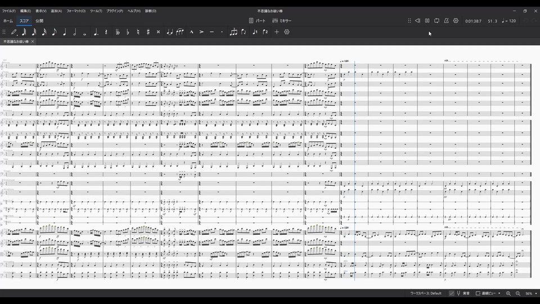540x304 pixels.
Task: Select the 32nd note duration
Action: 34,32
